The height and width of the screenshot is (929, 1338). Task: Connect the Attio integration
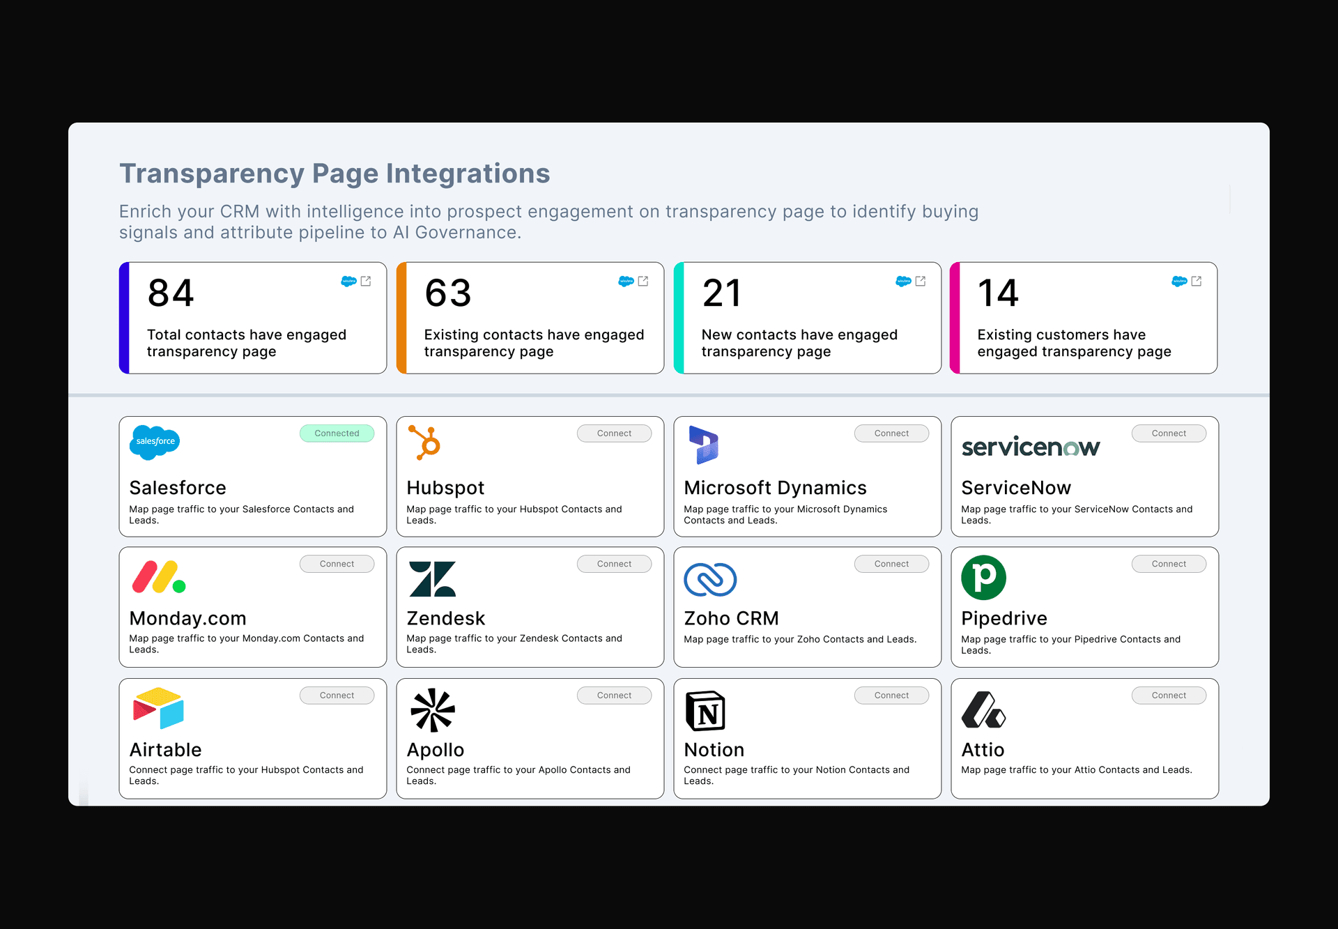pos(1169,696)
